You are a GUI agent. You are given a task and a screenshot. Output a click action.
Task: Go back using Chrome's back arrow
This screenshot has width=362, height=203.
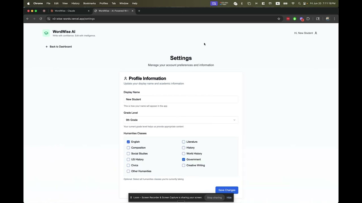coord(28,19)
